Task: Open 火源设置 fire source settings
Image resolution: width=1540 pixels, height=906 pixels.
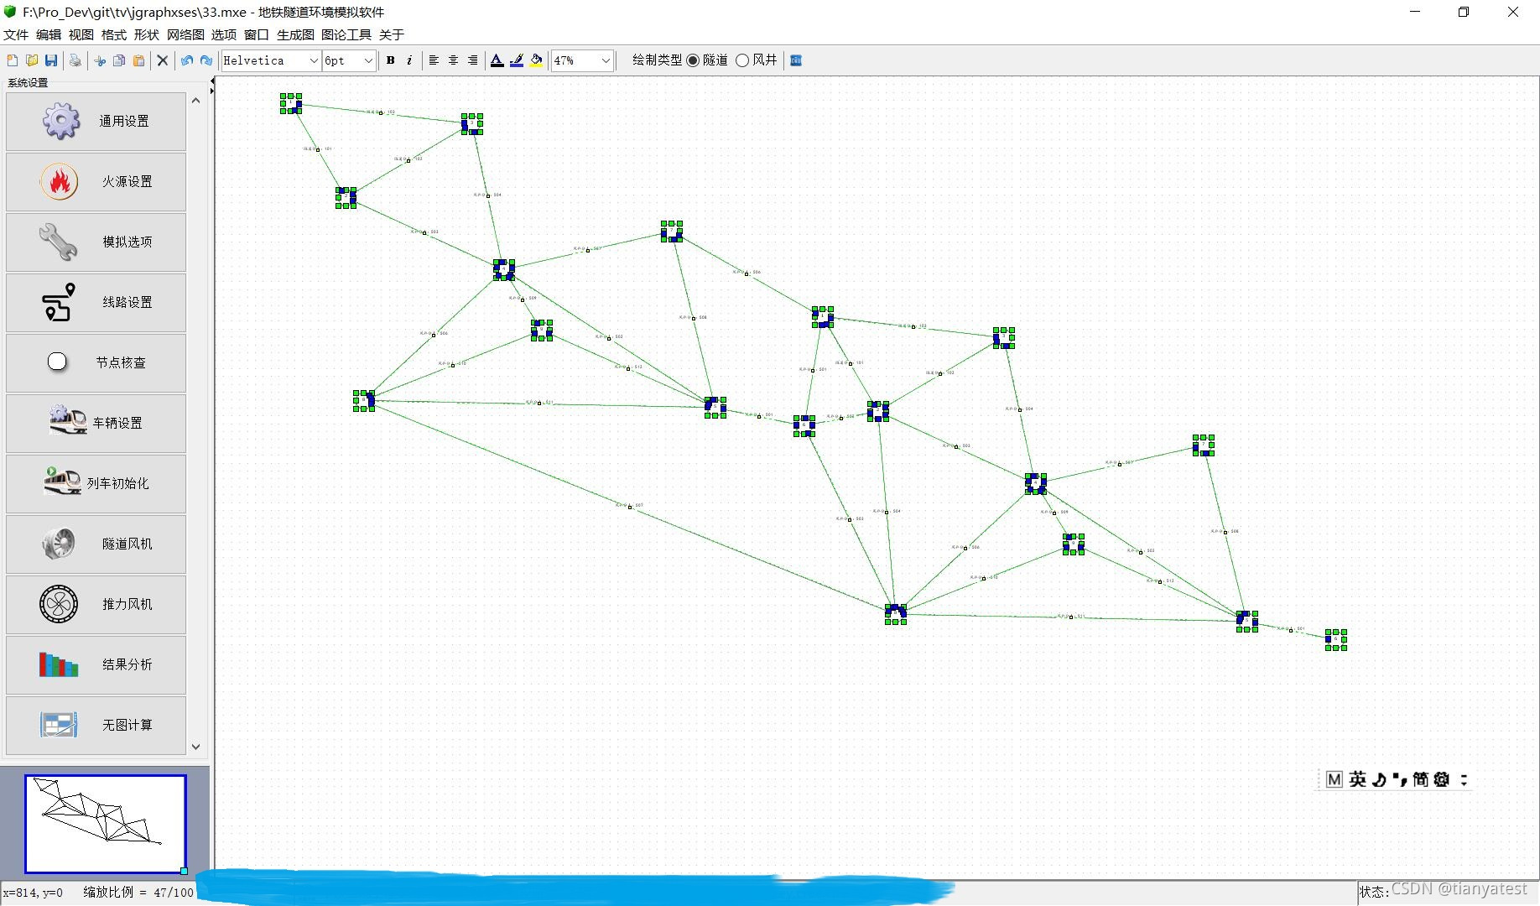Action: coord(96,182)
